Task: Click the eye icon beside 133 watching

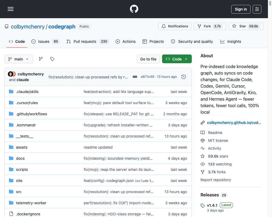Action: (203, 164)
